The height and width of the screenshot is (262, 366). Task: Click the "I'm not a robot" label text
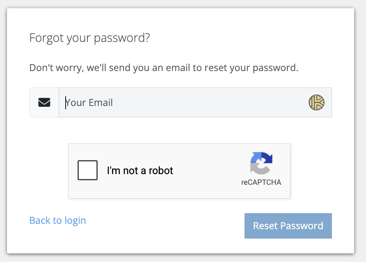click(140, 170)
